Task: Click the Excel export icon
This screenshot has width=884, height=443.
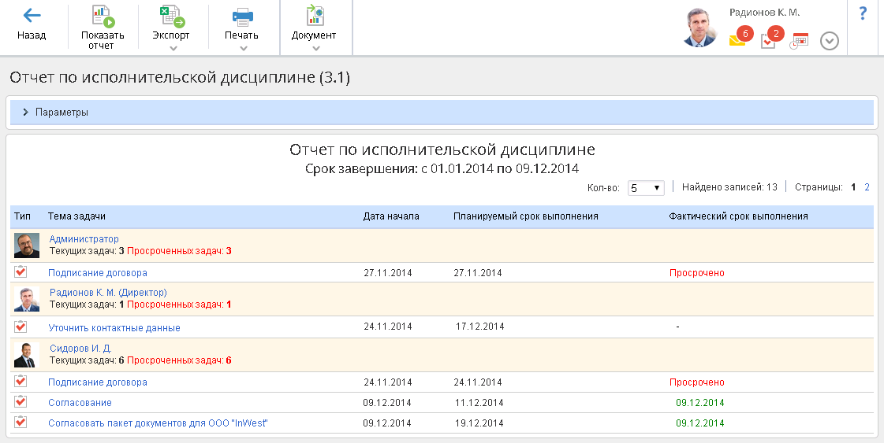Action: 171,16
